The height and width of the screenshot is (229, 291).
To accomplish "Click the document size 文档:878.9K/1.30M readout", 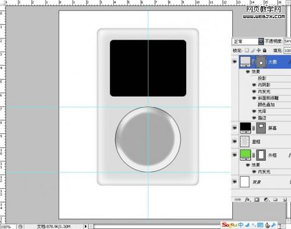I will pyautogui.click(x=54, y=227).
